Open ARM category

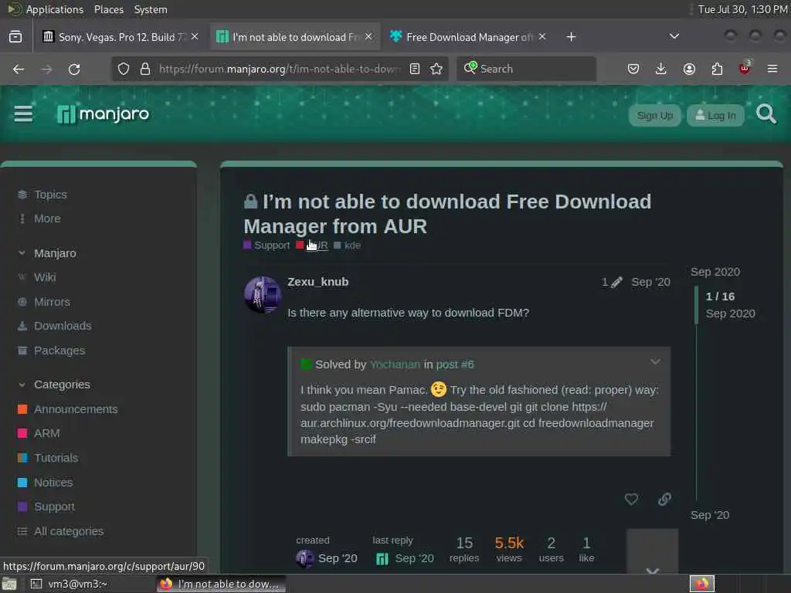pyautogui.click(x=47, y=434)
